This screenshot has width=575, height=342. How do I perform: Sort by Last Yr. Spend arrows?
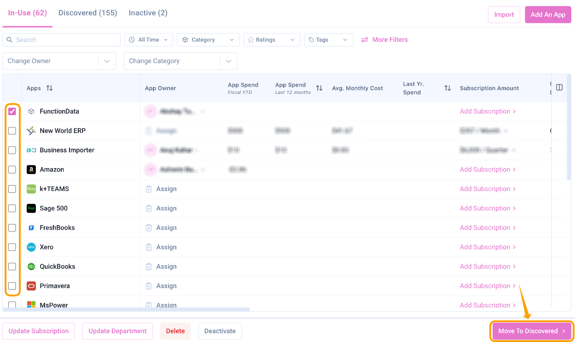447,88
